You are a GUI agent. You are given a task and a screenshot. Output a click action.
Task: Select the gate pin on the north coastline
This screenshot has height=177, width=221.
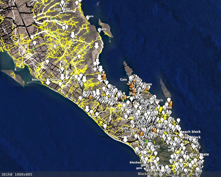[88, 17]
